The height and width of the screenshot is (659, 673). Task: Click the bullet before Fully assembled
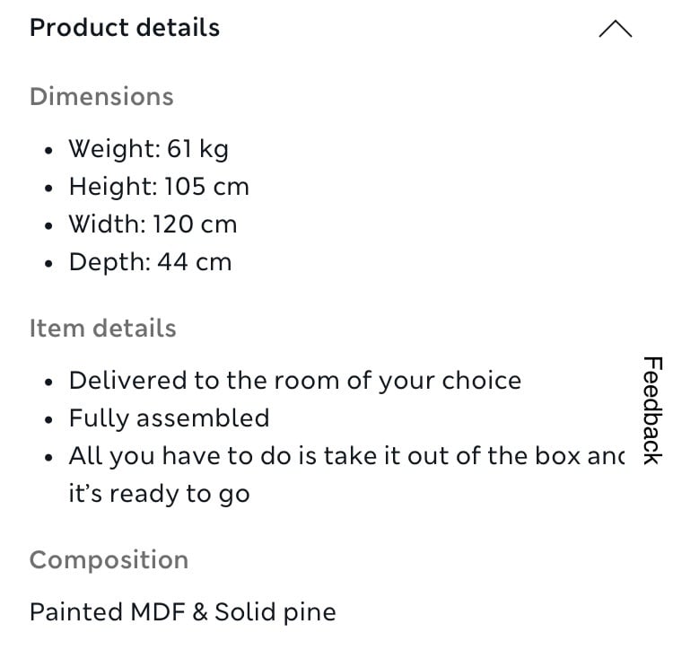(48, 420)
